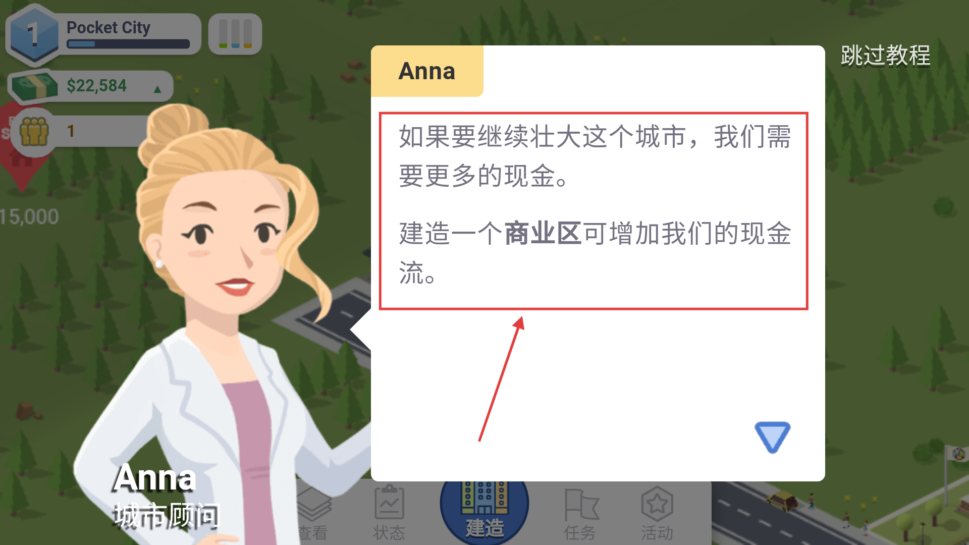Screen dimensions: 969x545
Task: Click the tutorial dialogue text box
Action: tap(594, 210)
